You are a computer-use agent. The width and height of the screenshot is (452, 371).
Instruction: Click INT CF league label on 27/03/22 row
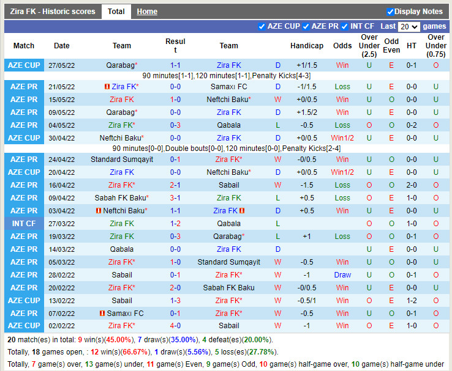[24, 224]
